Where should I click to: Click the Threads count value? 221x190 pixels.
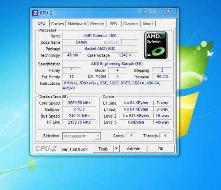(165, 136)
